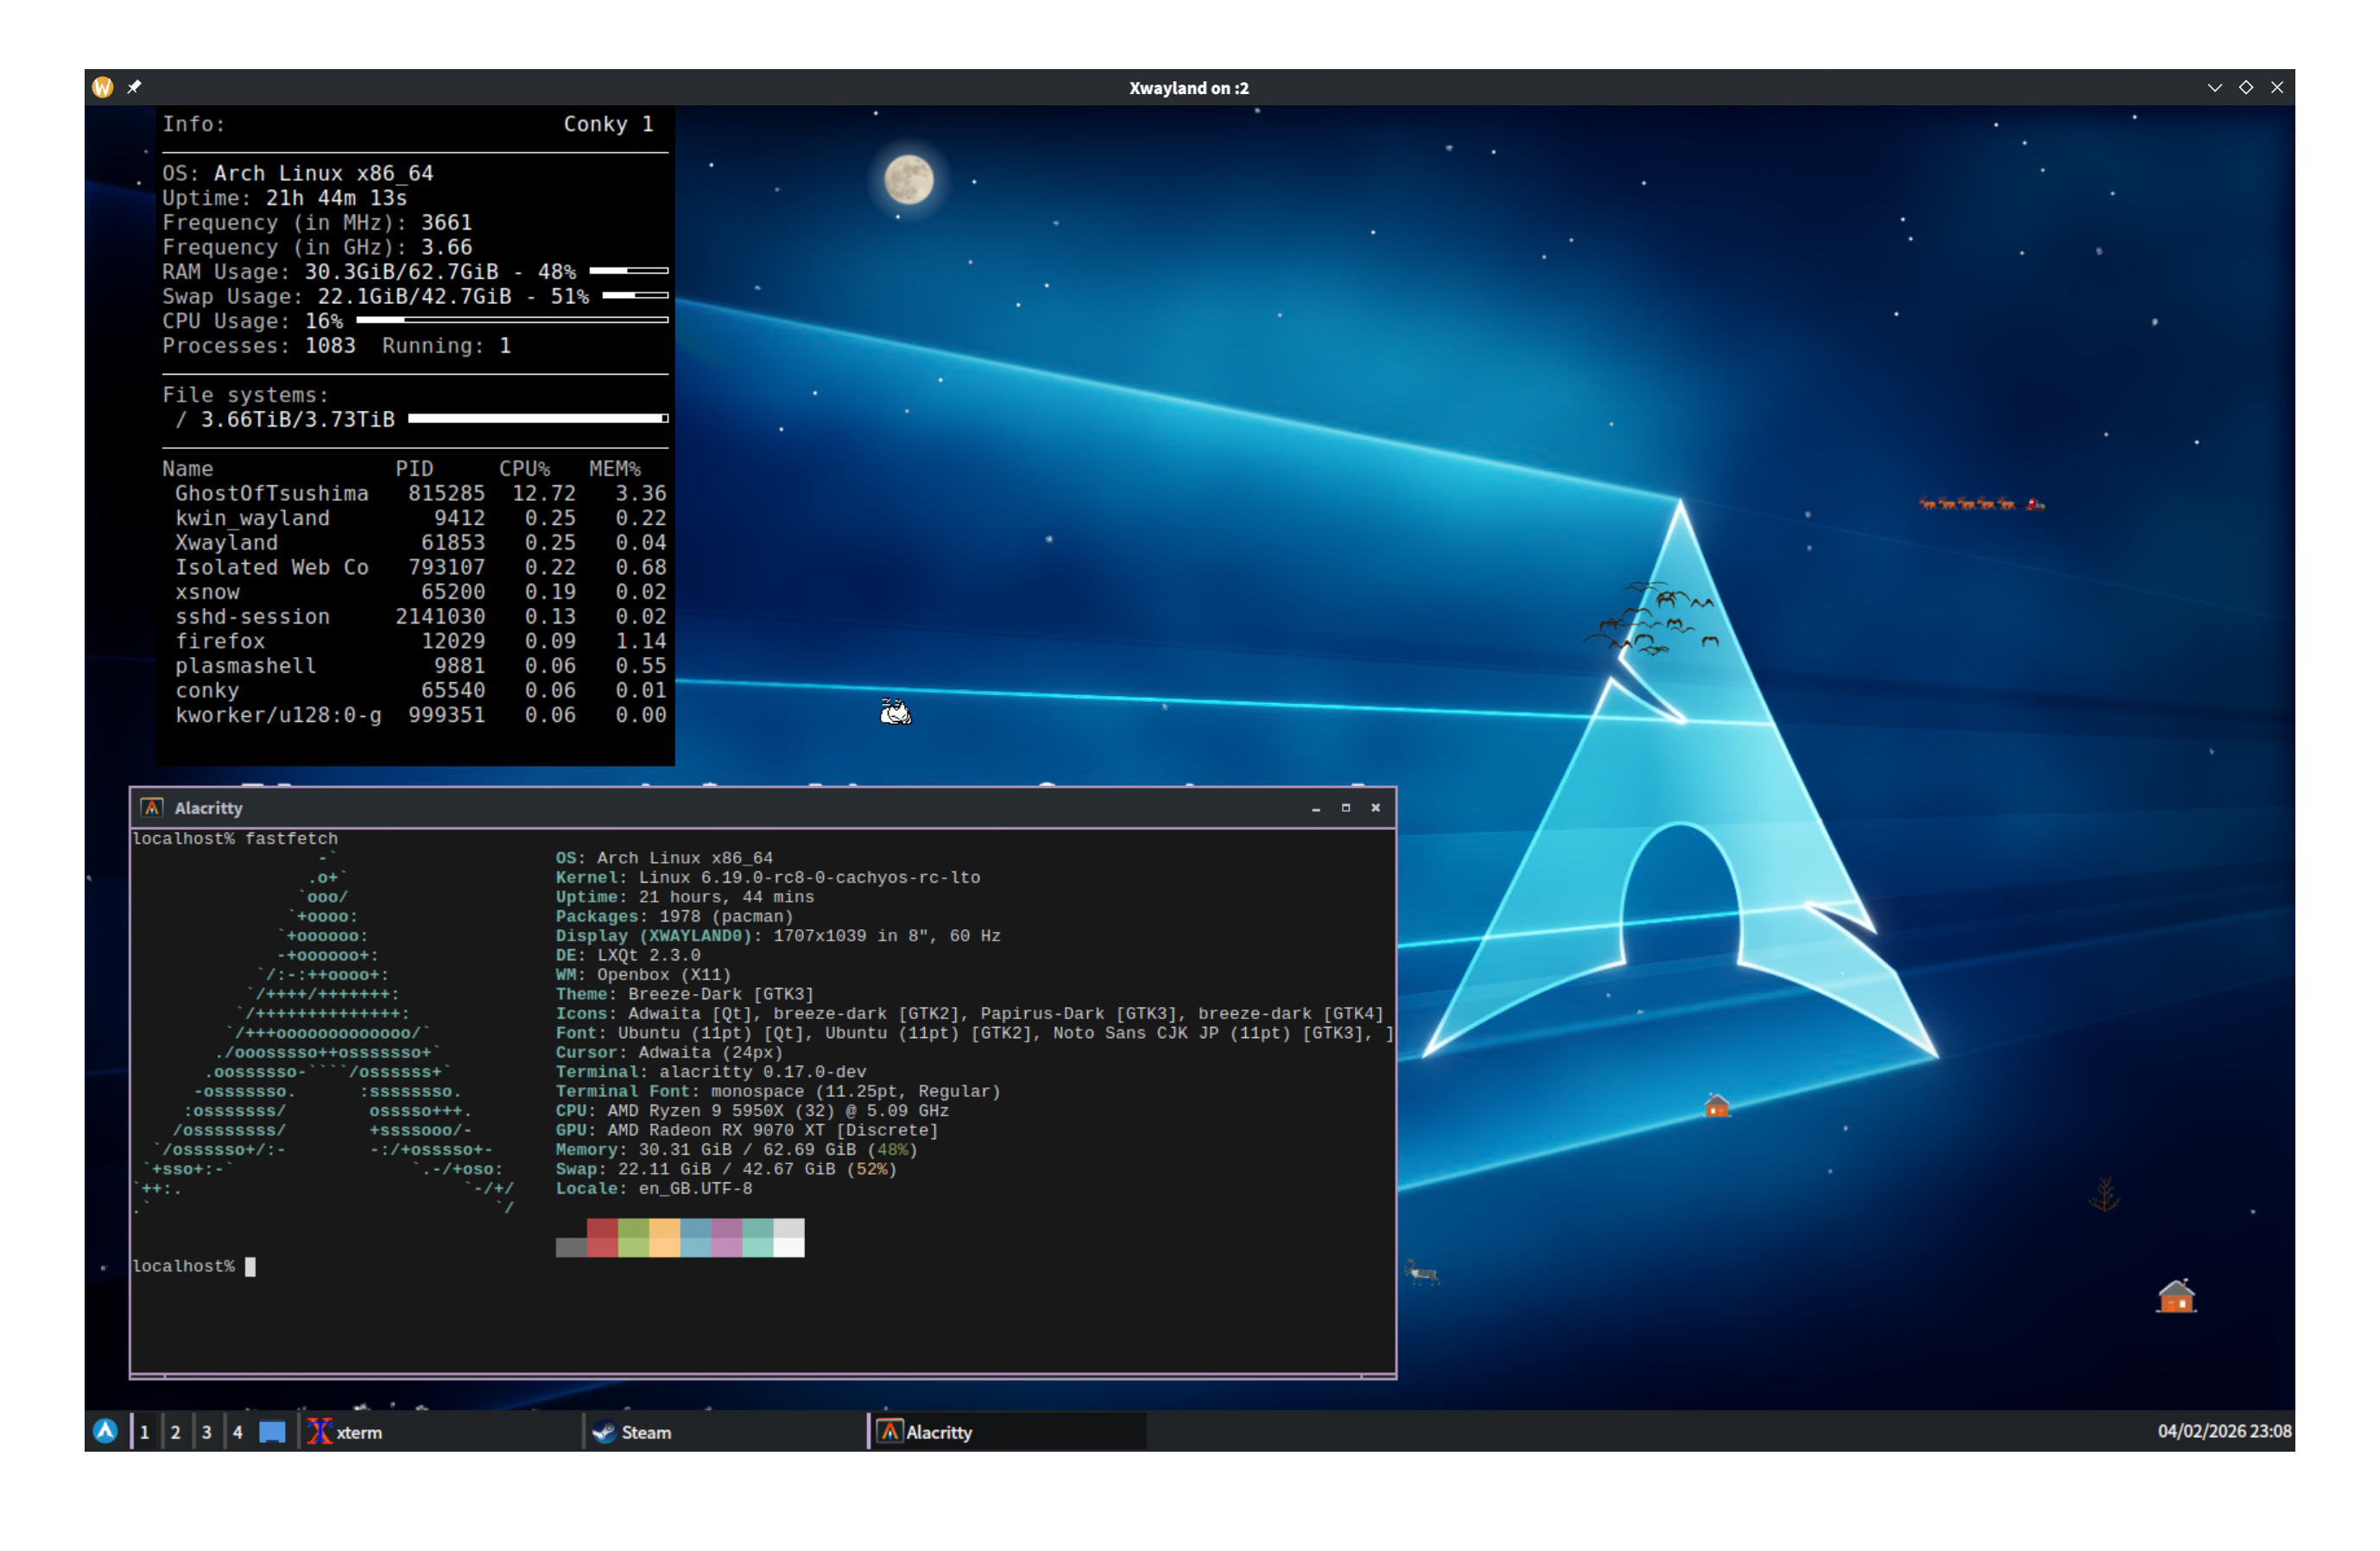The width and height of the screenshot is (2380, 1551).
Task: Select workspace 1 in pager
Action: (x=144, y=1432)
